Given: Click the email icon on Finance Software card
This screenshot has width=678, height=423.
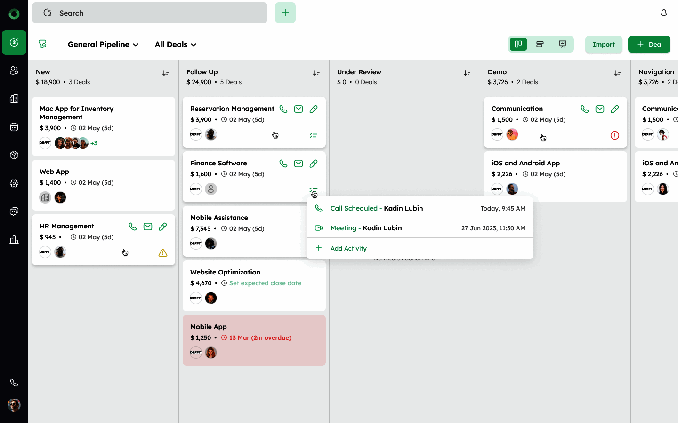Looking at the screenshot, I should coord(299,164).
